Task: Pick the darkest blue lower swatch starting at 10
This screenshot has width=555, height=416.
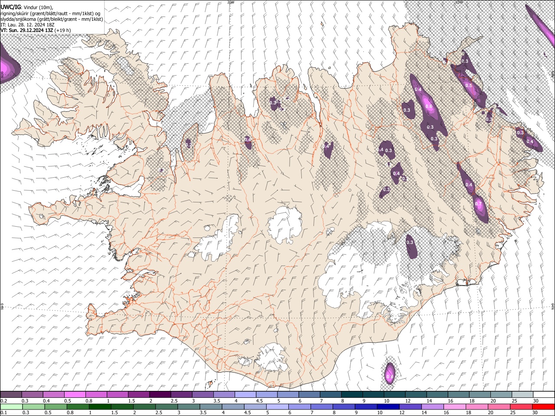Action: (x=388, y=406)
